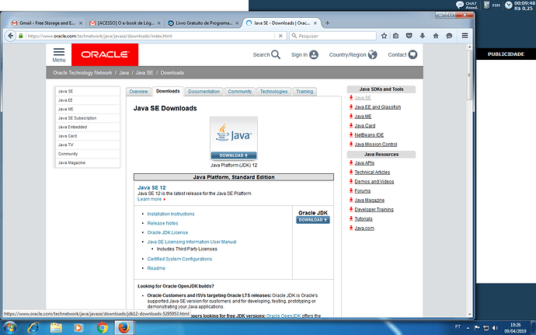
Task: Open the Documentation tab
Action: tap(204, 92)
